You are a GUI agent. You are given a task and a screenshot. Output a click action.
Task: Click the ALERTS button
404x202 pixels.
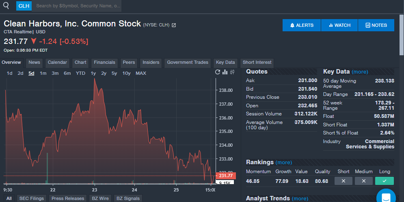coord(302,25)
